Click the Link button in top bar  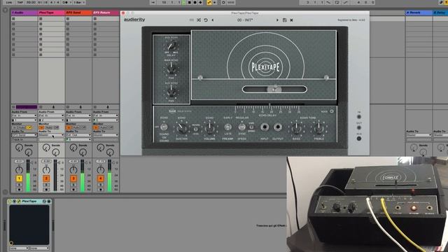point(9,2)
